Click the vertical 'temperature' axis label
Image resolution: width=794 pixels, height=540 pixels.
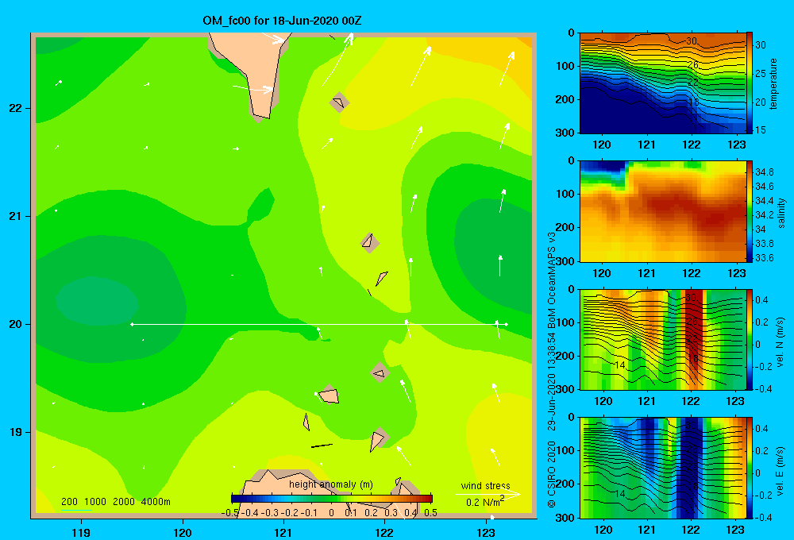[773, 83]
